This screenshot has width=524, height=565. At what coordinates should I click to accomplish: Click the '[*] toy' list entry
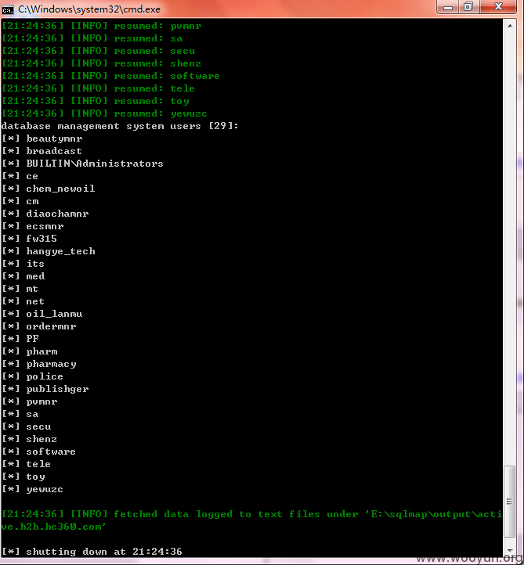(x=23, y=477)
